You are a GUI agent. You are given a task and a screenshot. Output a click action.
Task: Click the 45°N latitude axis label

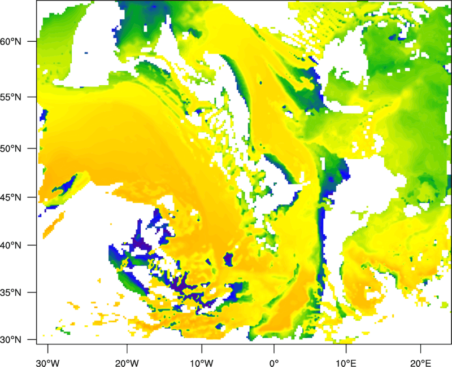pyautogui.click(x=11, y=198)
